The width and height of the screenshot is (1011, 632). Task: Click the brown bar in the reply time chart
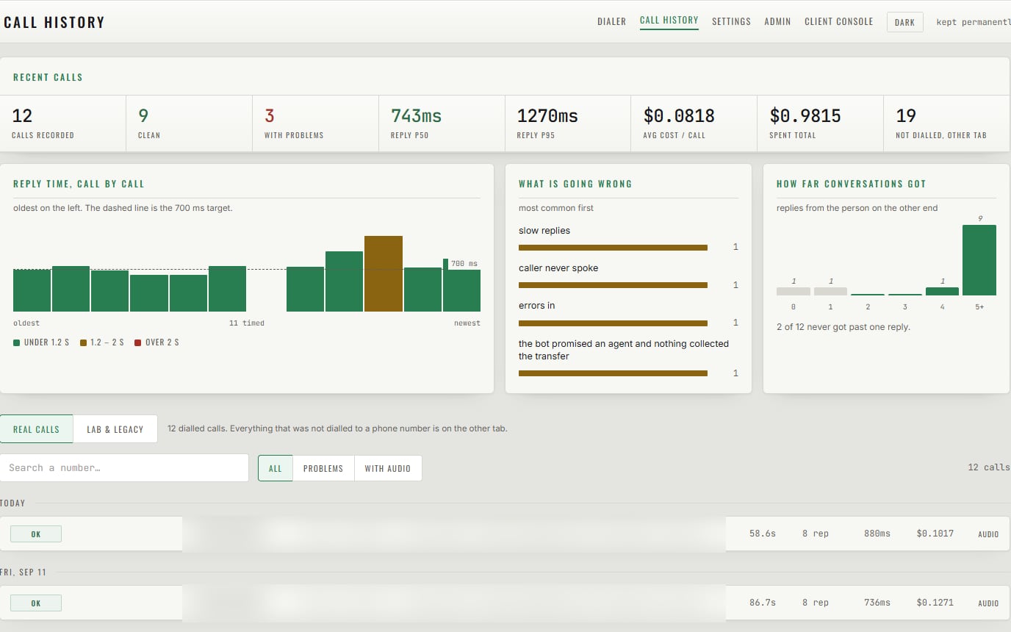[x=384, y=273]
